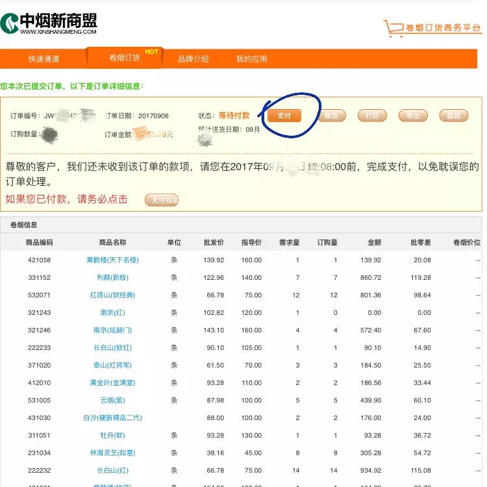Screen dimensions: 487x487
Task: Select product code 222232
Action: tap(39, 471)
